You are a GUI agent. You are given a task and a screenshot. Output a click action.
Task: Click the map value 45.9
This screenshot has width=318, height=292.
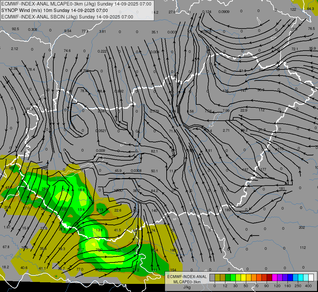point(118,171)
